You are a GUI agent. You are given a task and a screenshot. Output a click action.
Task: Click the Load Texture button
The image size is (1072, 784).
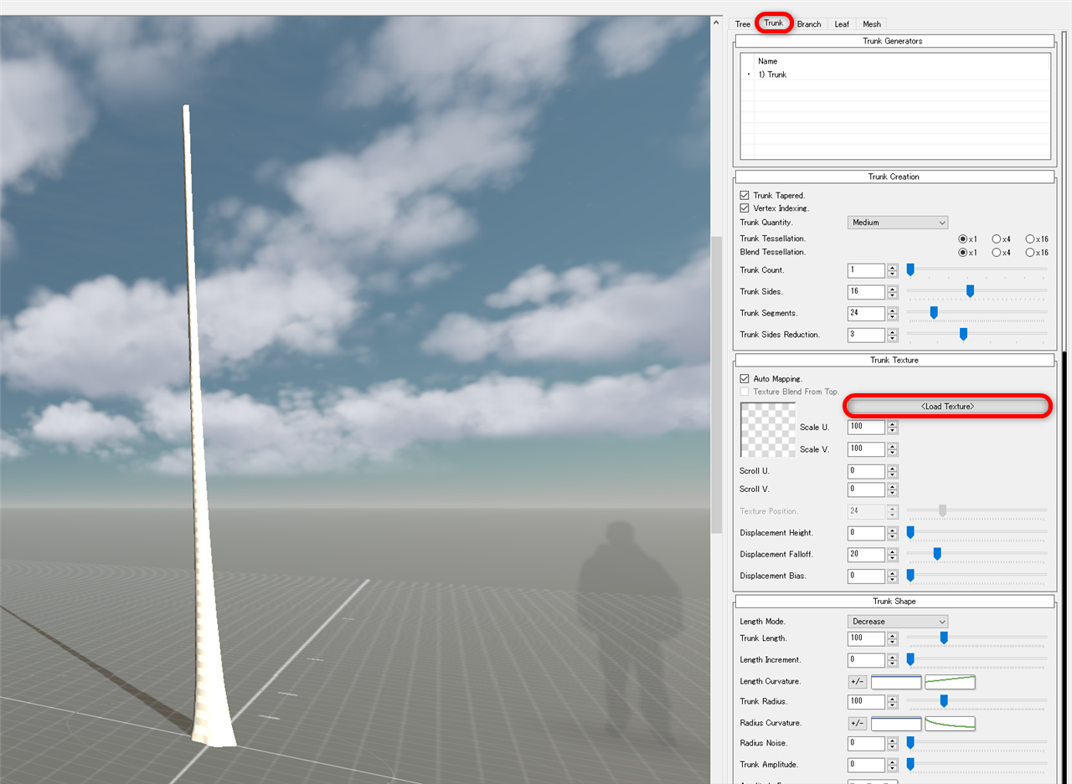coord(947,406)
